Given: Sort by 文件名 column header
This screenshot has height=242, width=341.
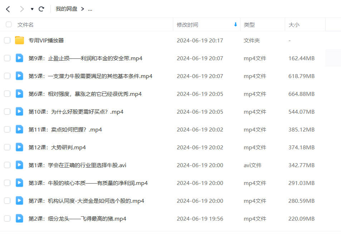Looking at the screenshot, I should point(25,25).
